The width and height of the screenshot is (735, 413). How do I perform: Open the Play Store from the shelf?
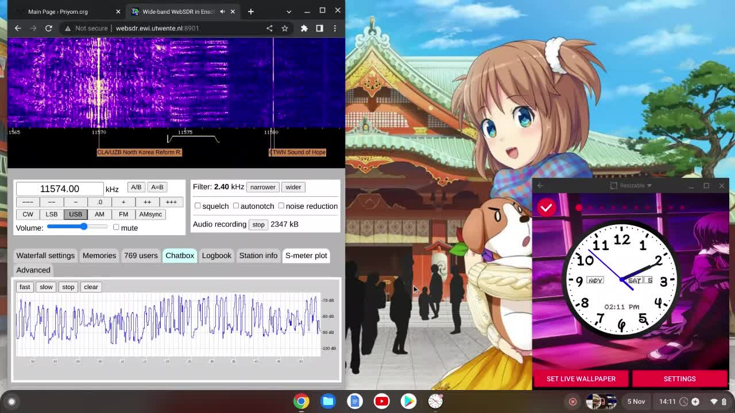pos(408,402)
